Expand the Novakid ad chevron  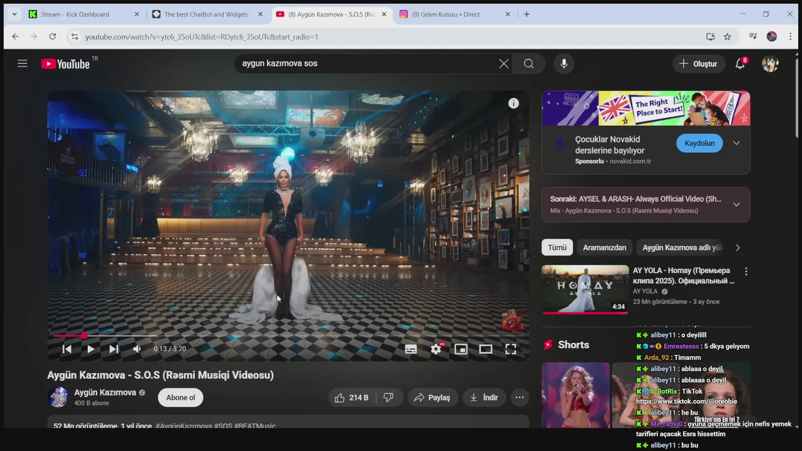click(x=736, y=143)
